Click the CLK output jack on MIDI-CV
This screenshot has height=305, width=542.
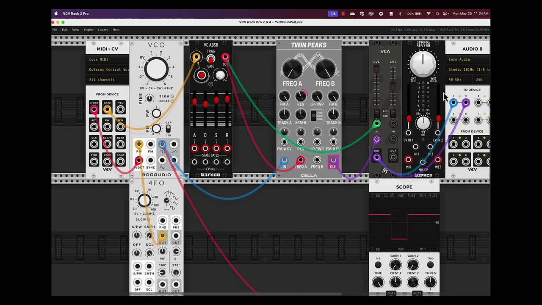(x=94, y=144)
